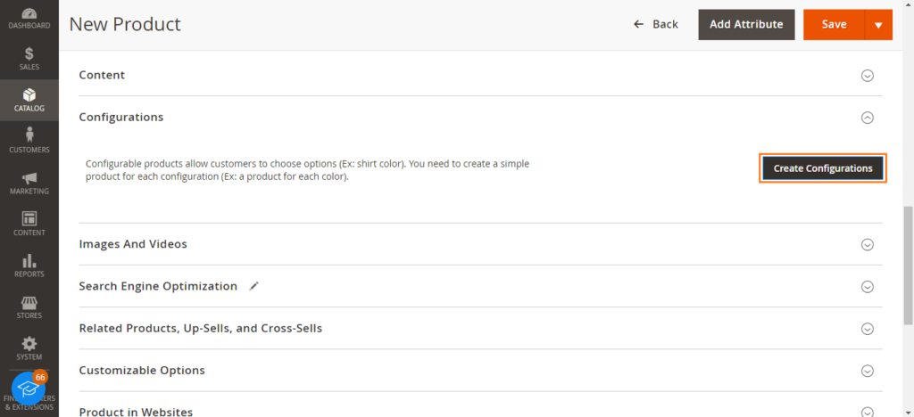The width and height of the screenshot is (914, 417).
Task: Open the graduation cap help widget
Action: point(28,388)
